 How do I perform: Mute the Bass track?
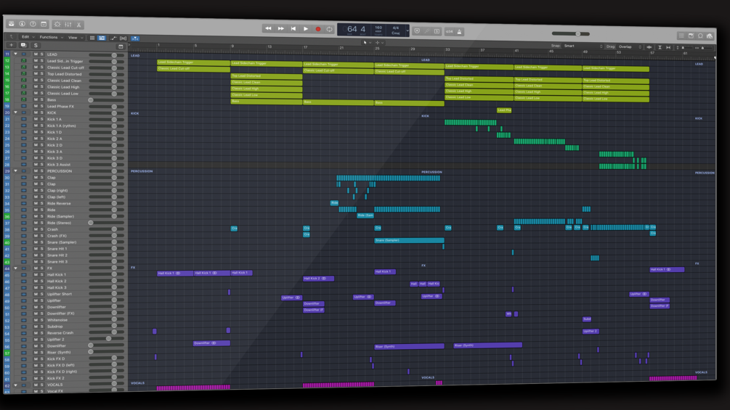pyautogui.click(x=36, y=99)
